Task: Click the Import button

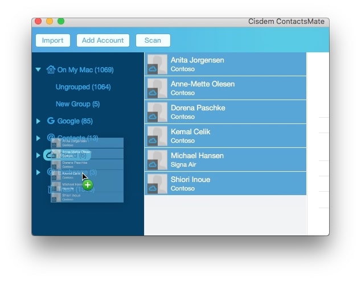Action: click(x=53, y=40)
